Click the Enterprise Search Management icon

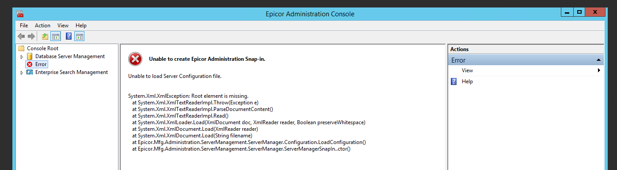[30, 72]
